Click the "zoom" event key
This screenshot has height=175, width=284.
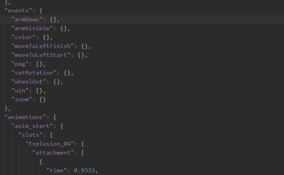pos(22,99)
